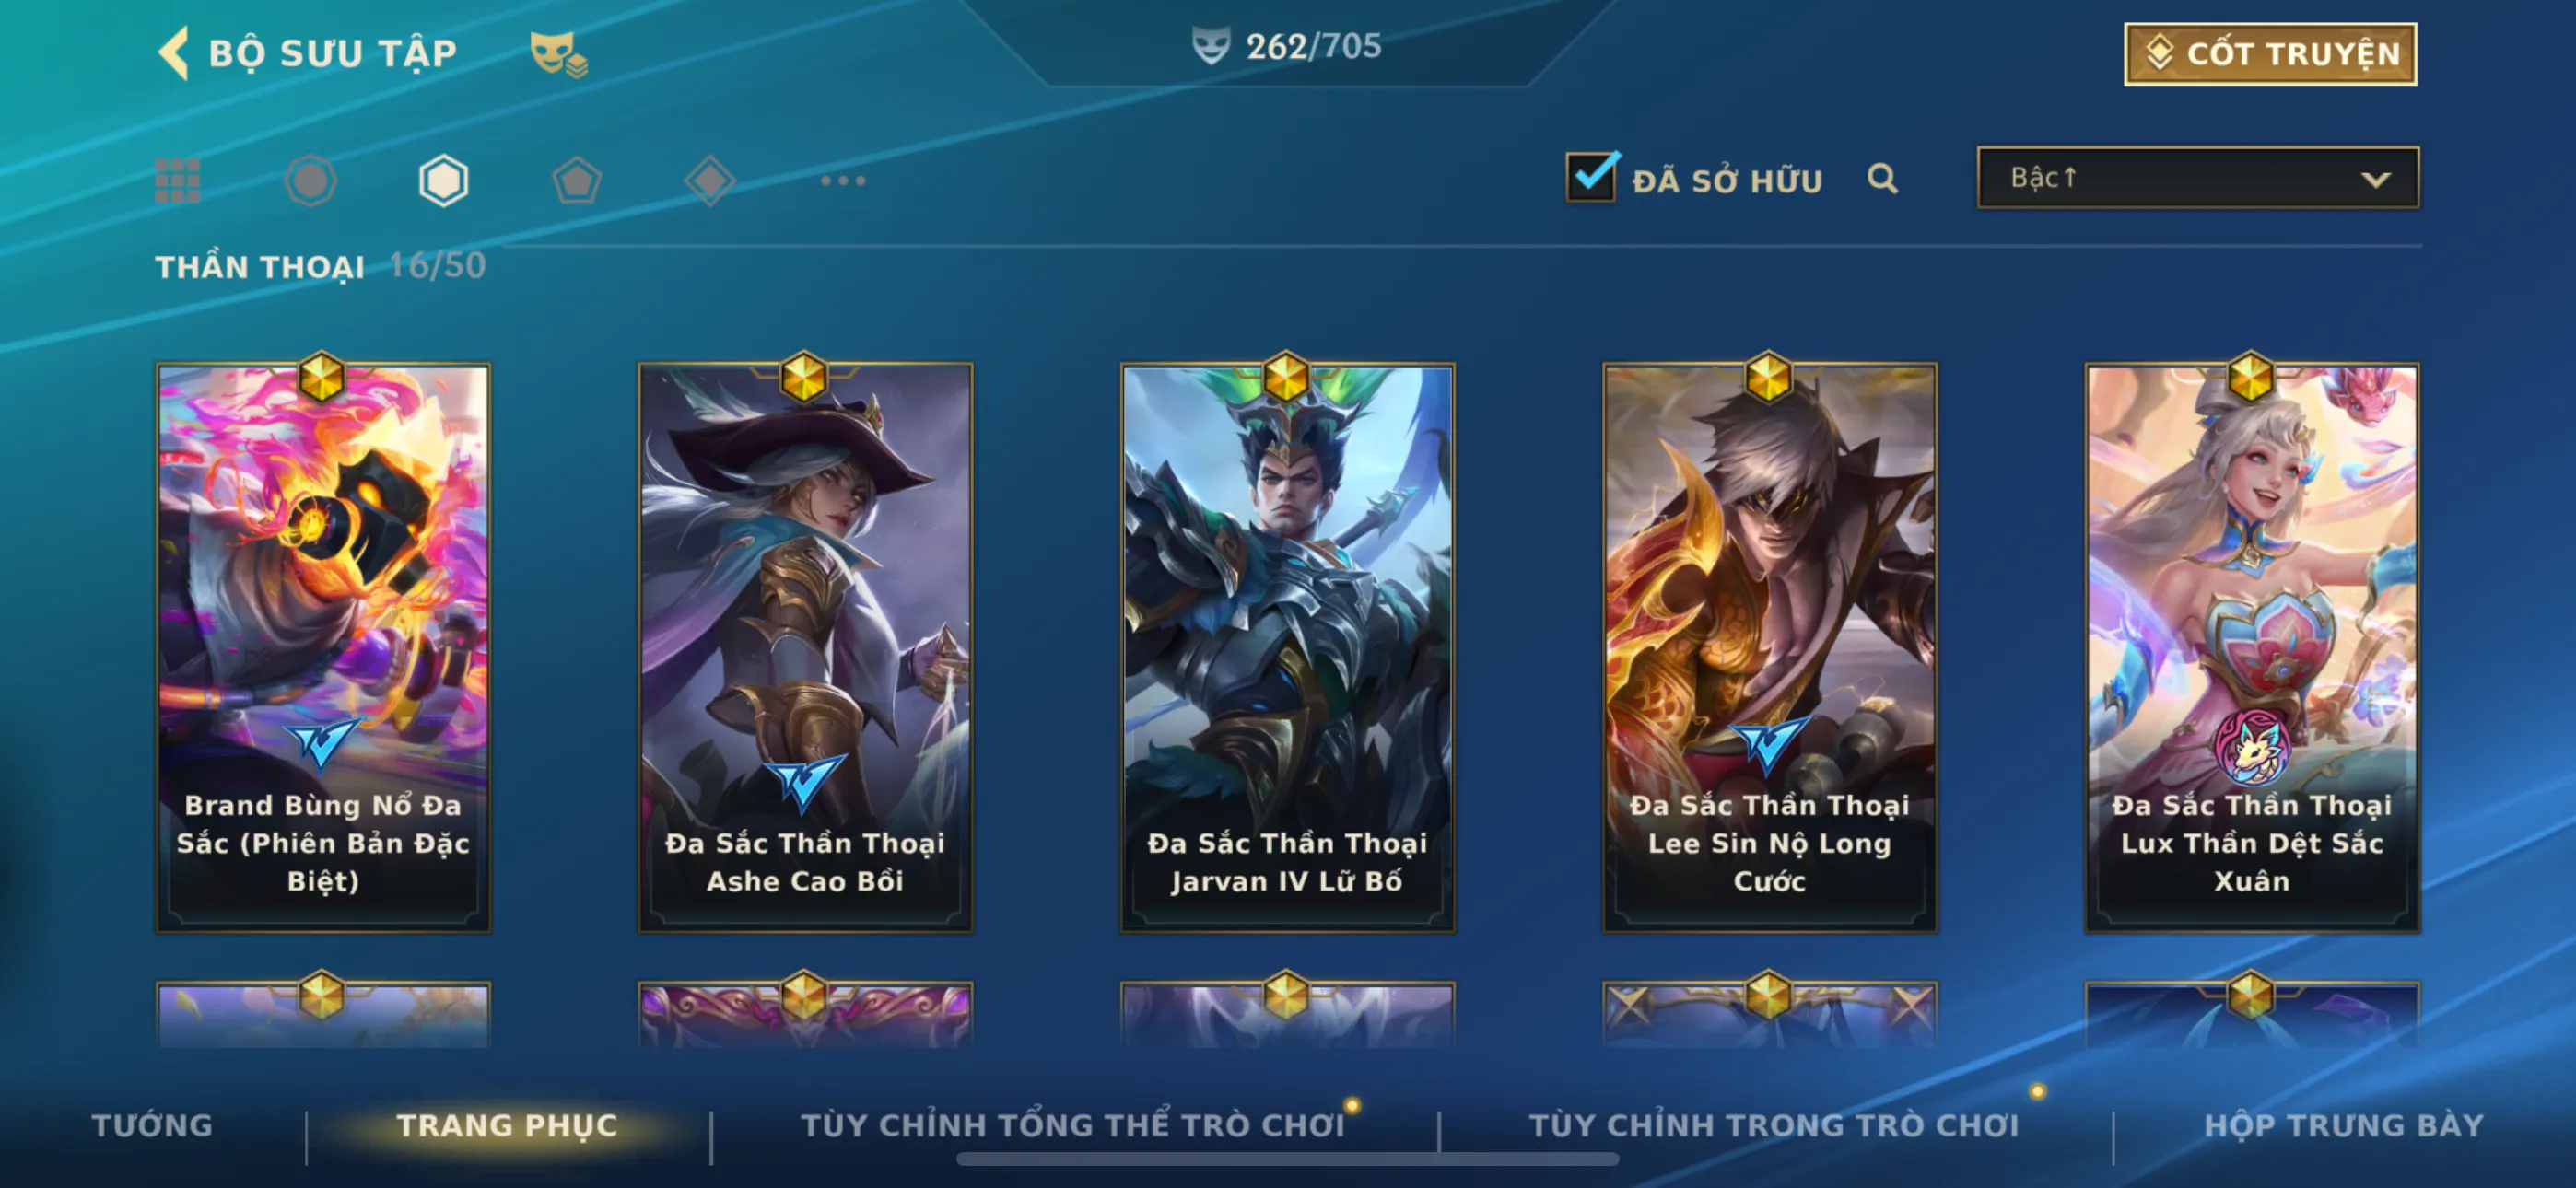Open the Tùy Chỉnh Trong Trò Chơi tab

point(1774,1125)
